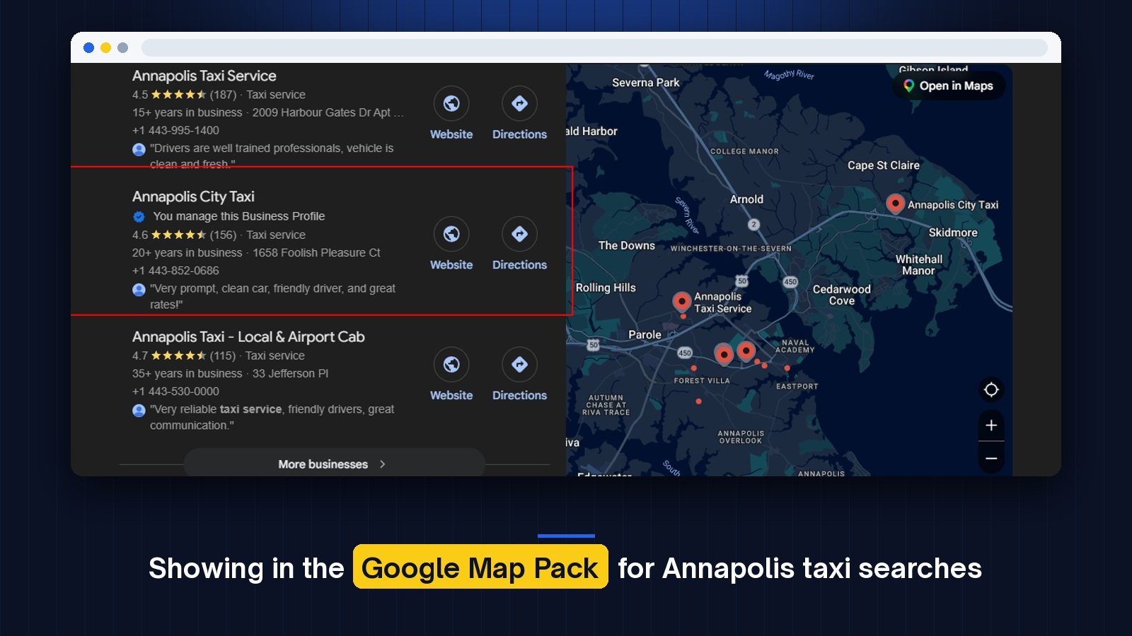Click the browser address bar
This screenshot has height=636, width=1132.
point(594,47)
